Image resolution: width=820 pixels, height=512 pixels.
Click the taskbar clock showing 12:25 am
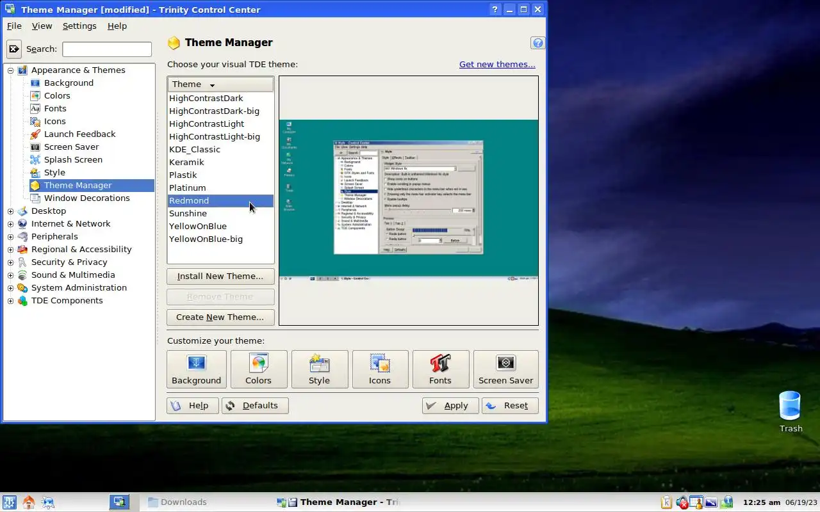761,502
